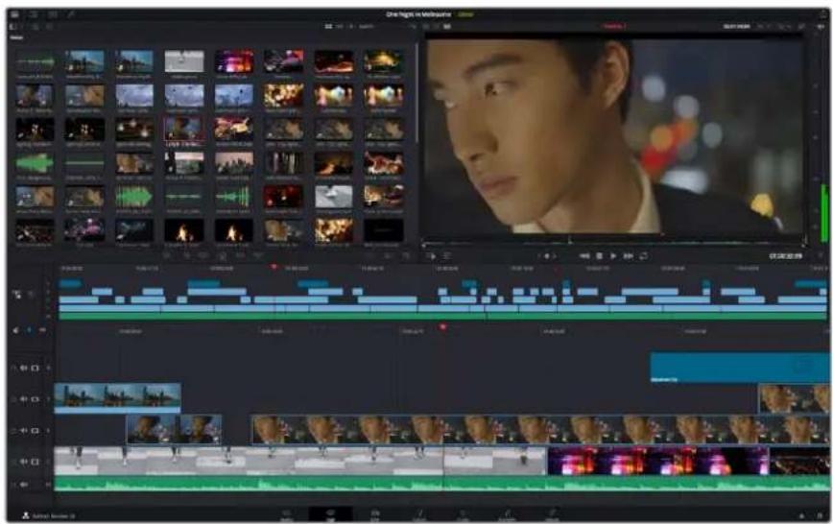Viewport: 833px width, 524px height.
Task: Open the Sync Bin icon
Action: point(33,14)
